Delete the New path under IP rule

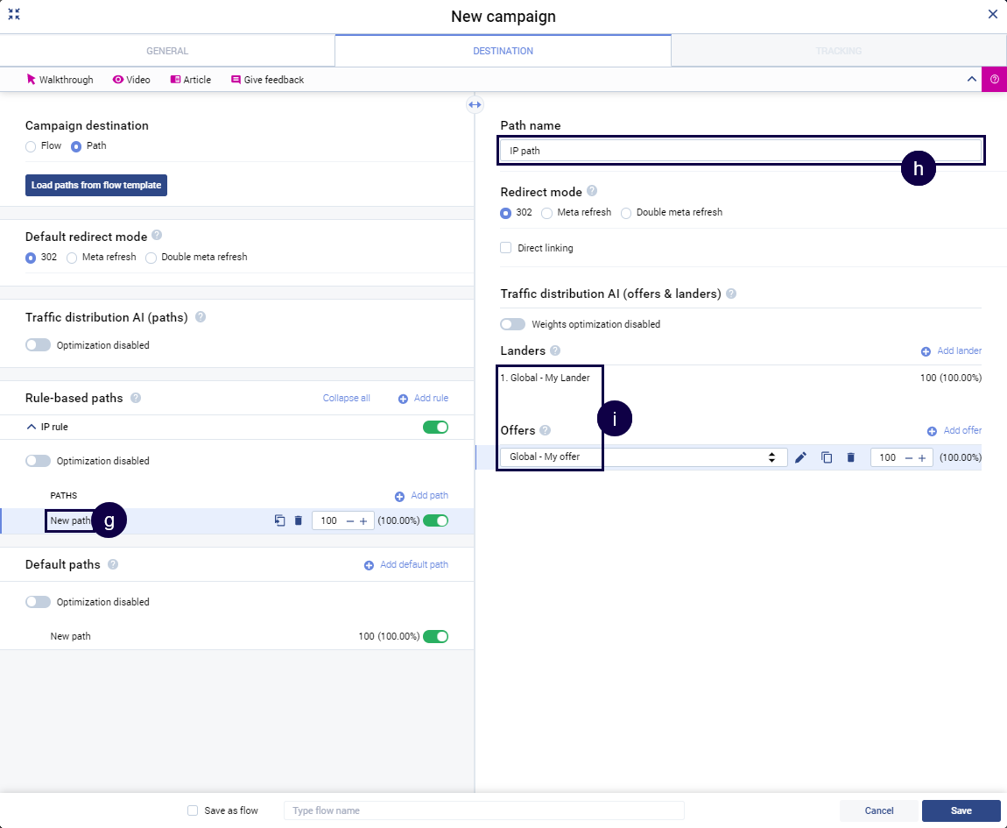tap(298, 520)
